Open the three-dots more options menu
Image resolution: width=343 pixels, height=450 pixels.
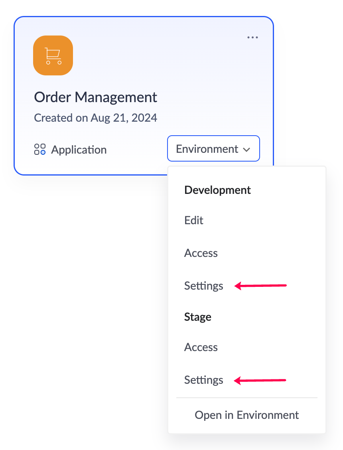252,37
